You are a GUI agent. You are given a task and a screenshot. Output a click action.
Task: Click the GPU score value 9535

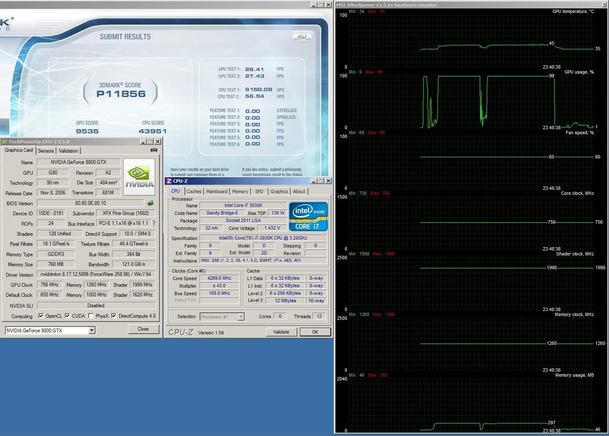pyautogui.click(x=87, y=131)
